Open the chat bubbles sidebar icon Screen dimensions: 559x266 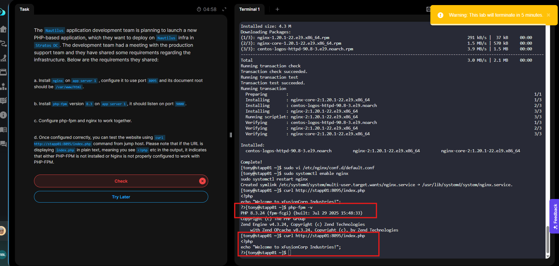[3, 144]
